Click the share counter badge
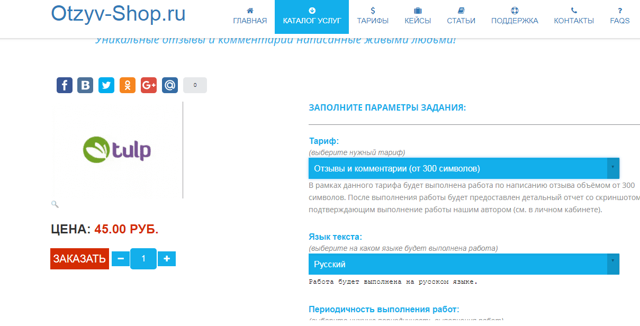 click(x=195, y=85)
